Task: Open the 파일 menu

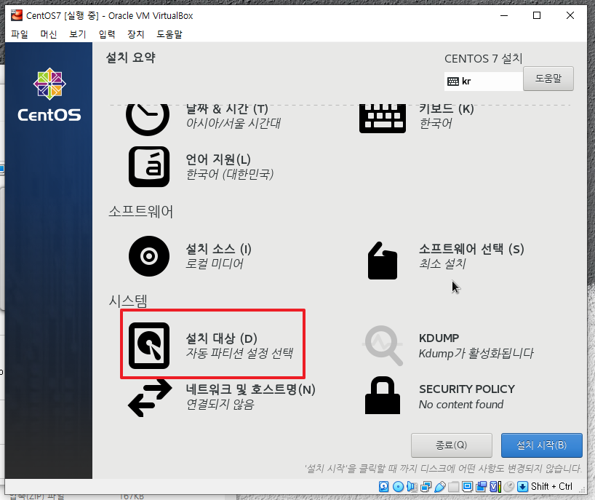Action: 20,34
